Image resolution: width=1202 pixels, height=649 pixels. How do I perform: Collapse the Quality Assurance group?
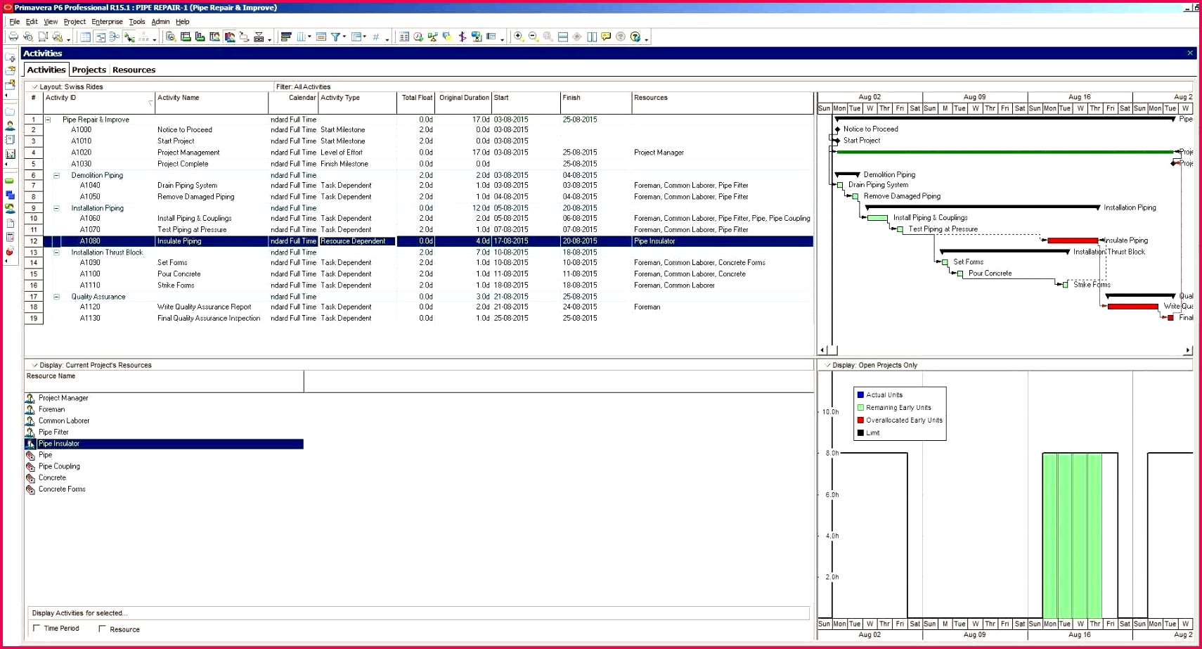[x=56, y=296]
